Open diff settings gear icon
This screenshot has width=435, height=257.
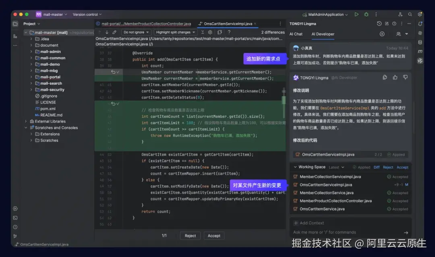[x=210, y=32]
